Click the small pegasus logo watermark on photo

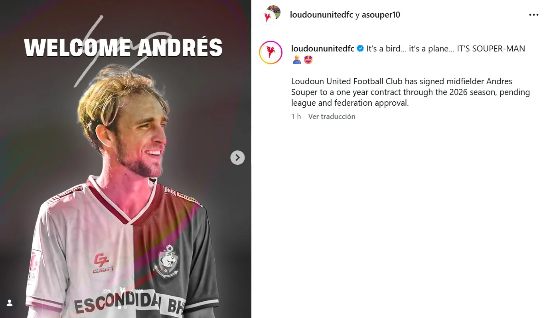click(123, 291)
